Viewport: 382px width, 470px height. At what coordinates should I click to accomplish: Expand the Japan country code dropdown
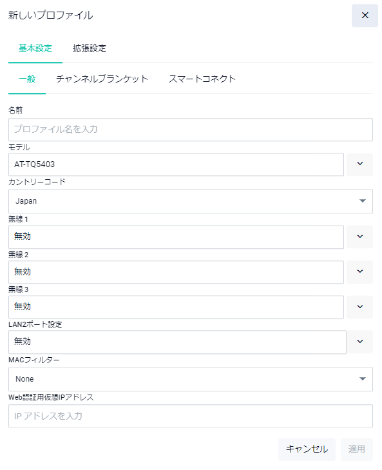tap(191, 201)
